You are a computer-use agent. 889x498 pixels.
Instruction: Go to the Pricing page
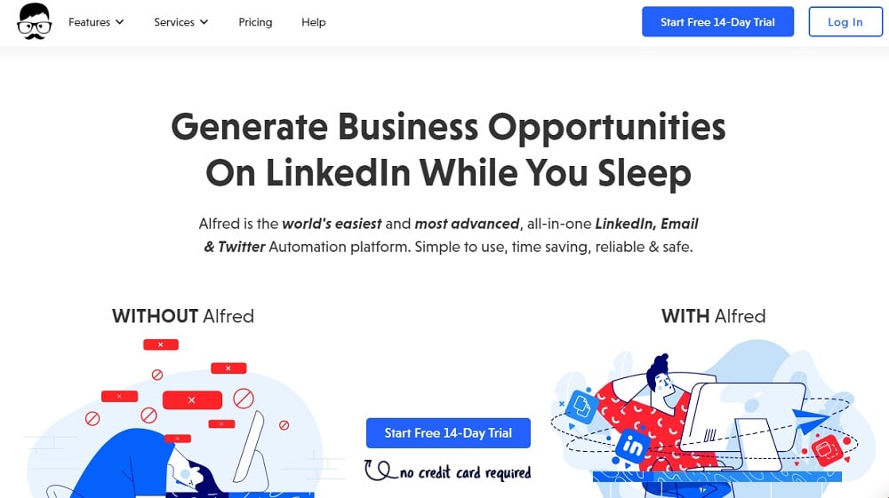[255, 22]
